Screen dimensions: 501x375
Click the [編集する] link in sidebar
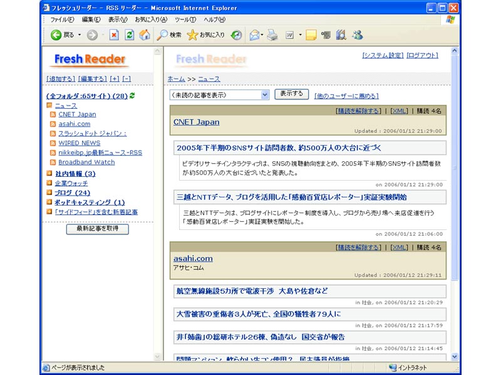coord(92,79)
